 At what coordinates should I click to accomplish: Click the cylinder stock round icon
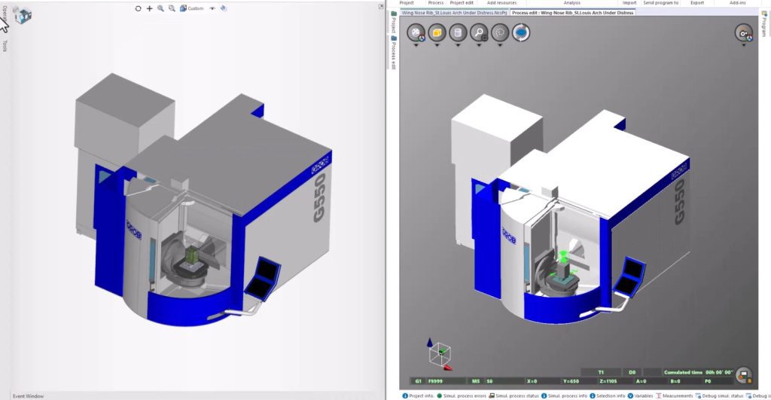(458, 32)
